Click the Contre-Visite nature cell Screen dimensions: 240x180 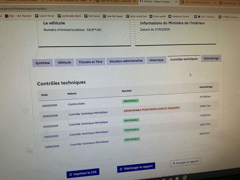pos(76,104)
